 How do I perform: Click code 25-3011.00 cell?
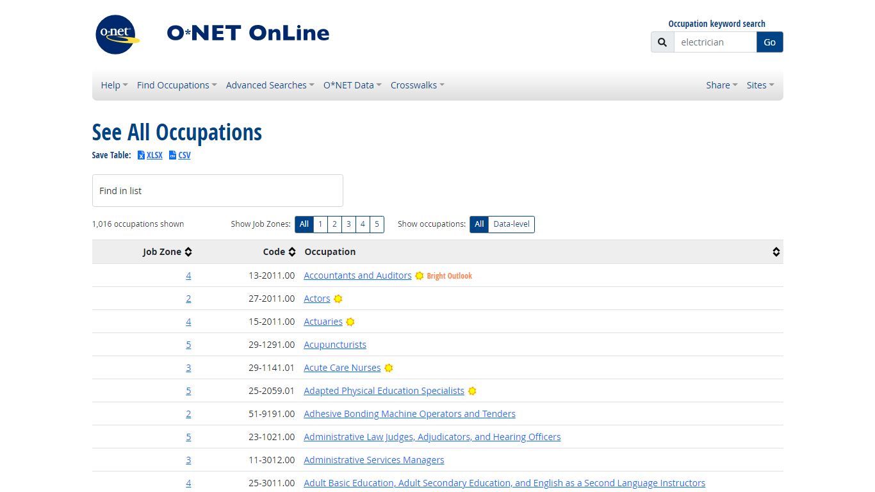272,483
